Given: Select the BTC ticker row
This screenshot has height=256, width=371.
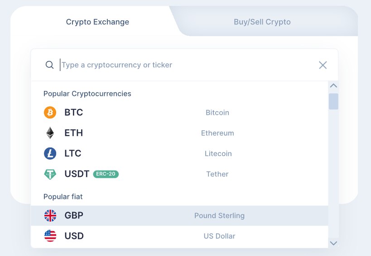Looking at the screenshot, I should (179, 113).
